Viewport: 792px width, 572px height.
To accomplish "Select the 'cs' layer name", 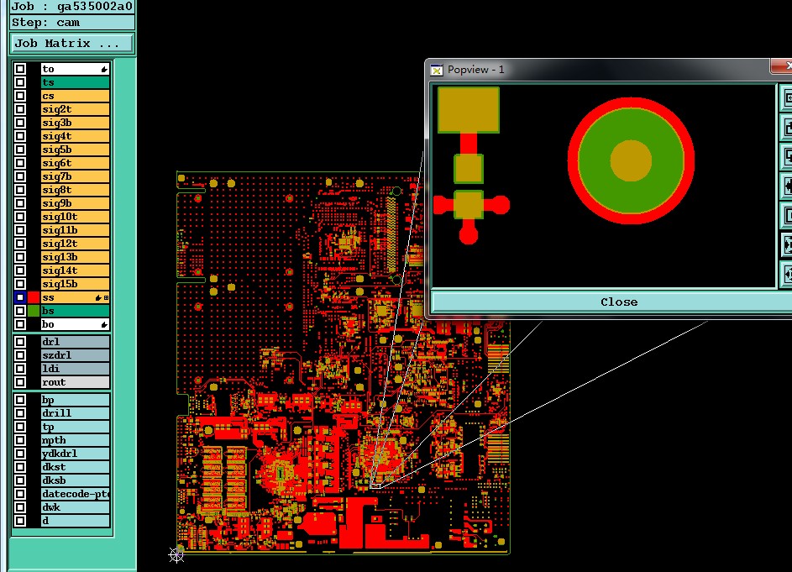I will 75,96.
